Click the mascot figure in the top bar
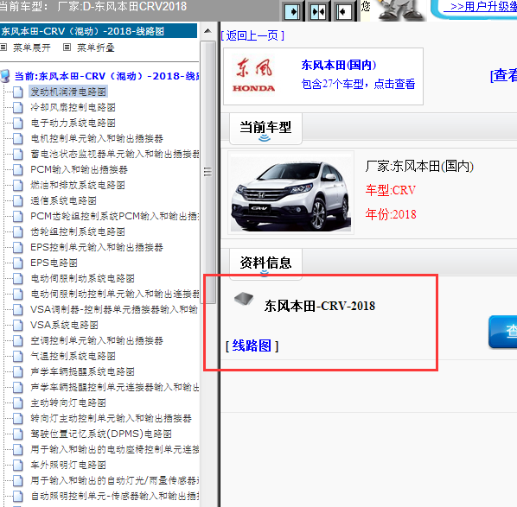The height and width of the screenshot is (507, 517). tap(401, 10)
